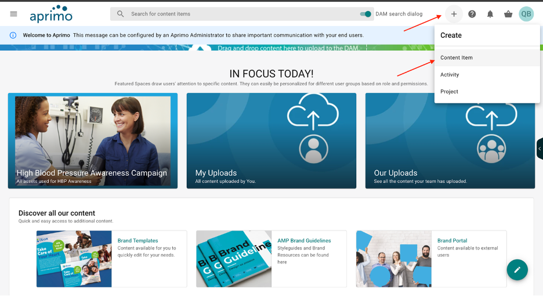543x296 pixels.
Task: Open the QB user avatar menu
Action: (x=526, y=14)
